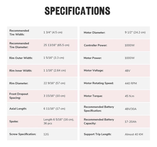Click the Support Trip Length label

[x=97, y=134]
